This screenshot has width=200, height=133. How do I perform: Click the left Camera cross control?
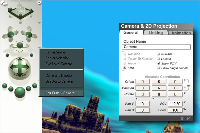tap(10, 34)
